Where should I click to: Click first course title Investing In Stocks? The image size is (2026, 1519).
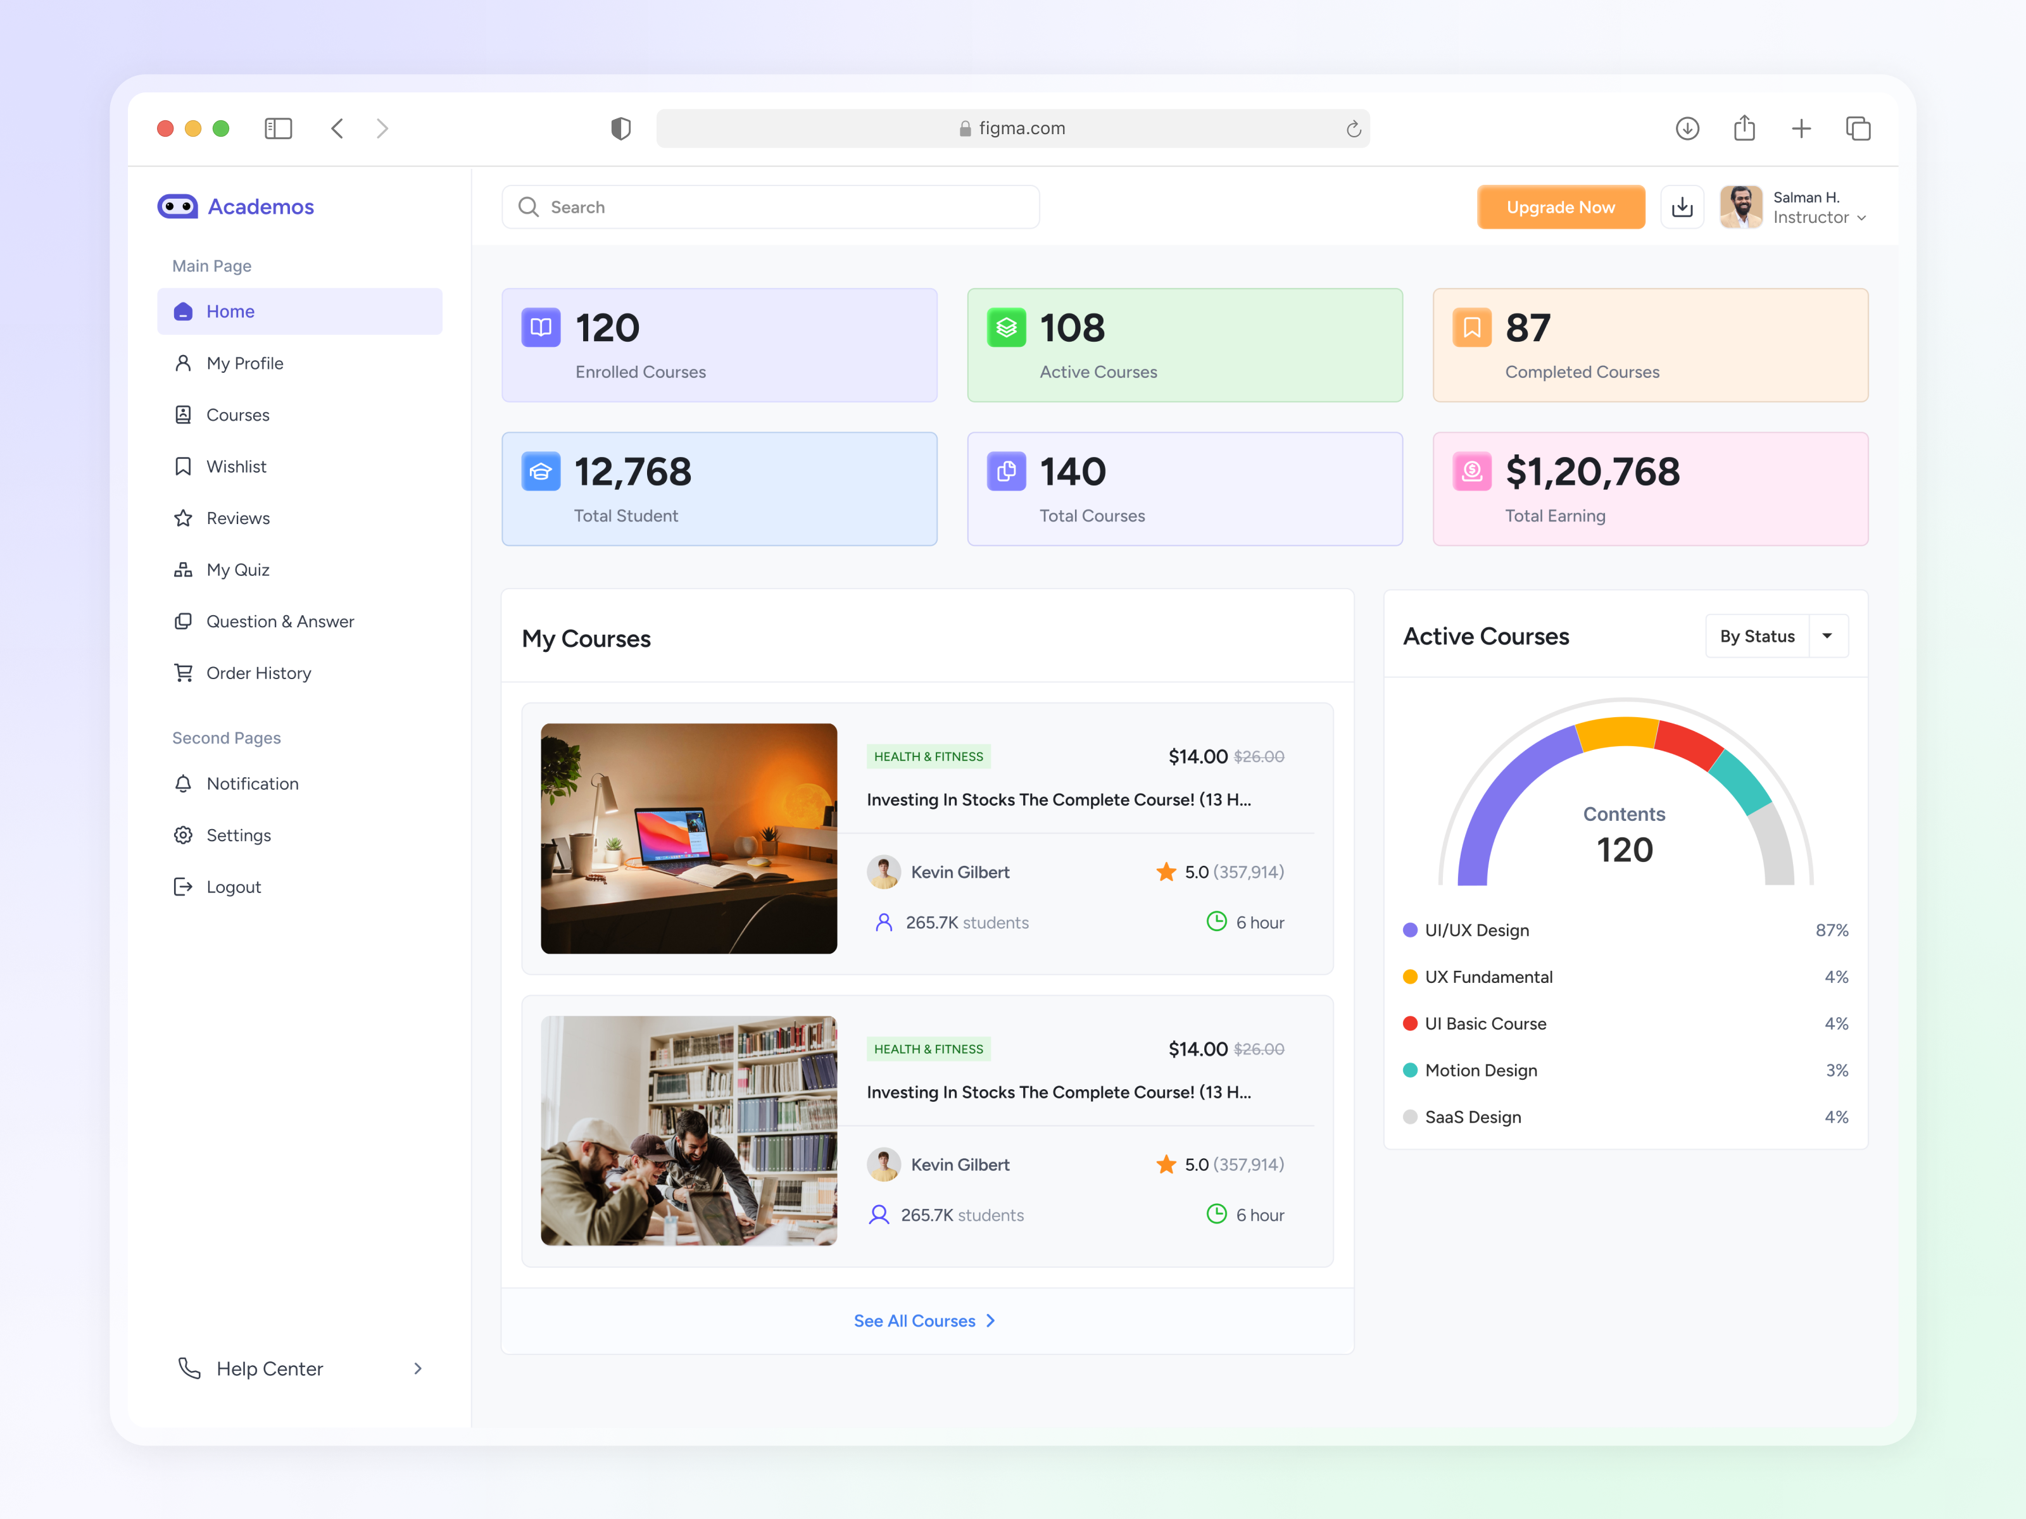[1059, 799]
